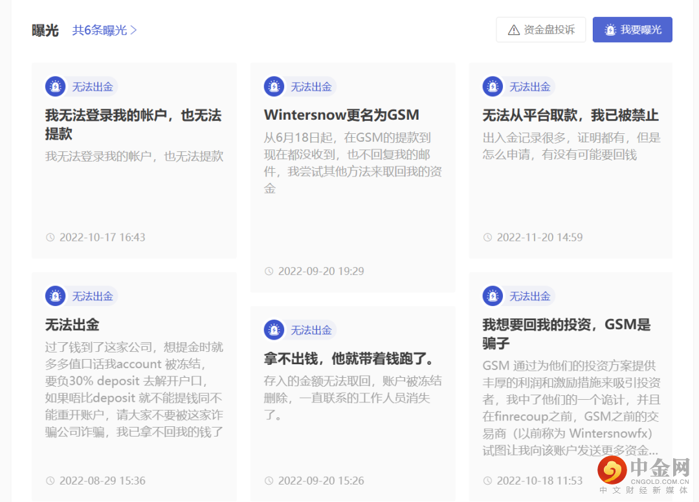Click the clock icon beside 2022-08-29 15:36

(x=50, y=481)
